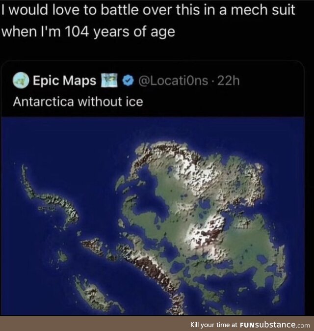This screenshot has height=331, width=314.
Task: Click the Epic Maps profile avatar
Action: point(20,81)
